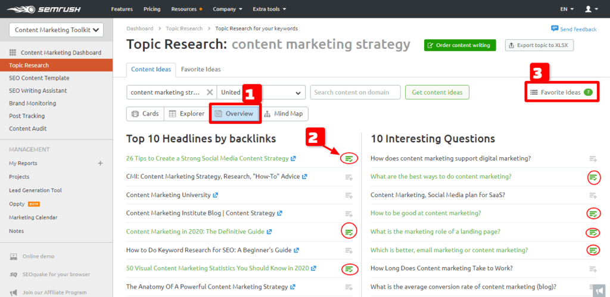This screenshot has width=610, height=297.
Task: Open the country selector dropdown
Action: coord(261,92)
